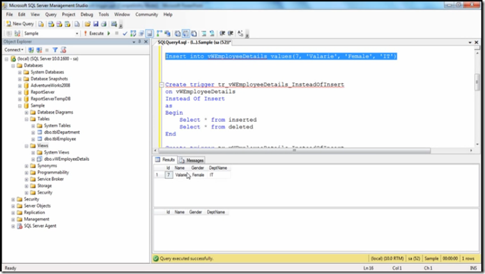This screenshot has height=274, width=485.
Task: Select the SQLQuery4.sql document tab
Action: click(x=194, y=42)
